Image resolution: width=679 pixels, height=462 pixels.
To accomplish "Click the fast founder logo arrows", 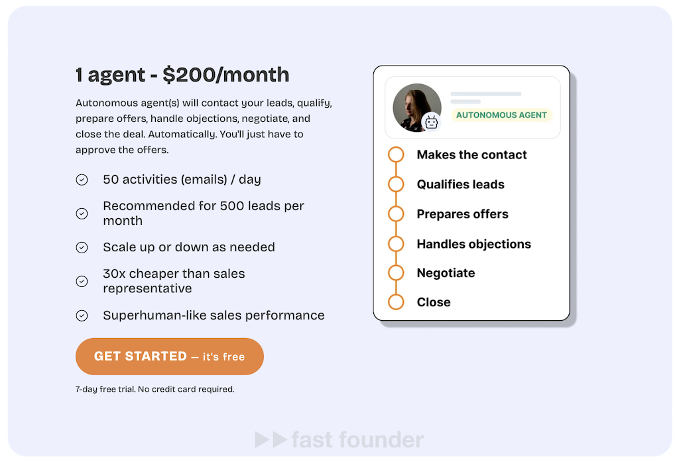I will pos(271,439).
